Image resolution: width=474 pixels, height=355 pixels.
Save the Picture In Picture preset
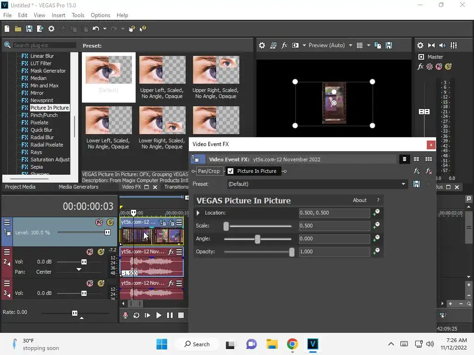[x=417, y=184]
